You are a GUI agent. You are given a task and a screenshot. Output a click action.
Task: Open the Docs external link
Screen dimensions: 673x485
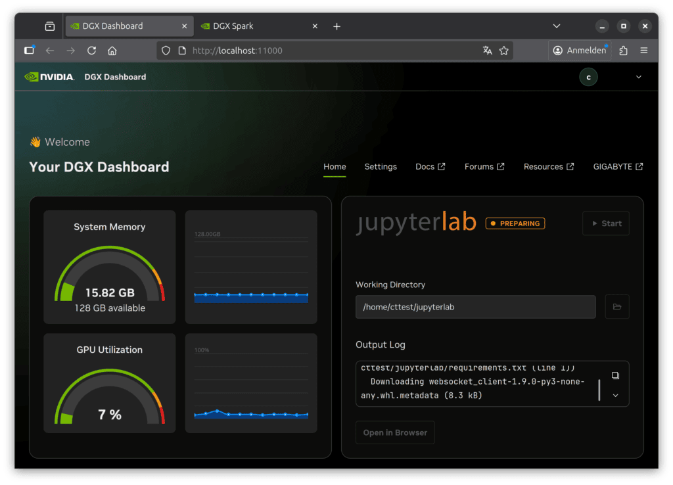point(430,167)
